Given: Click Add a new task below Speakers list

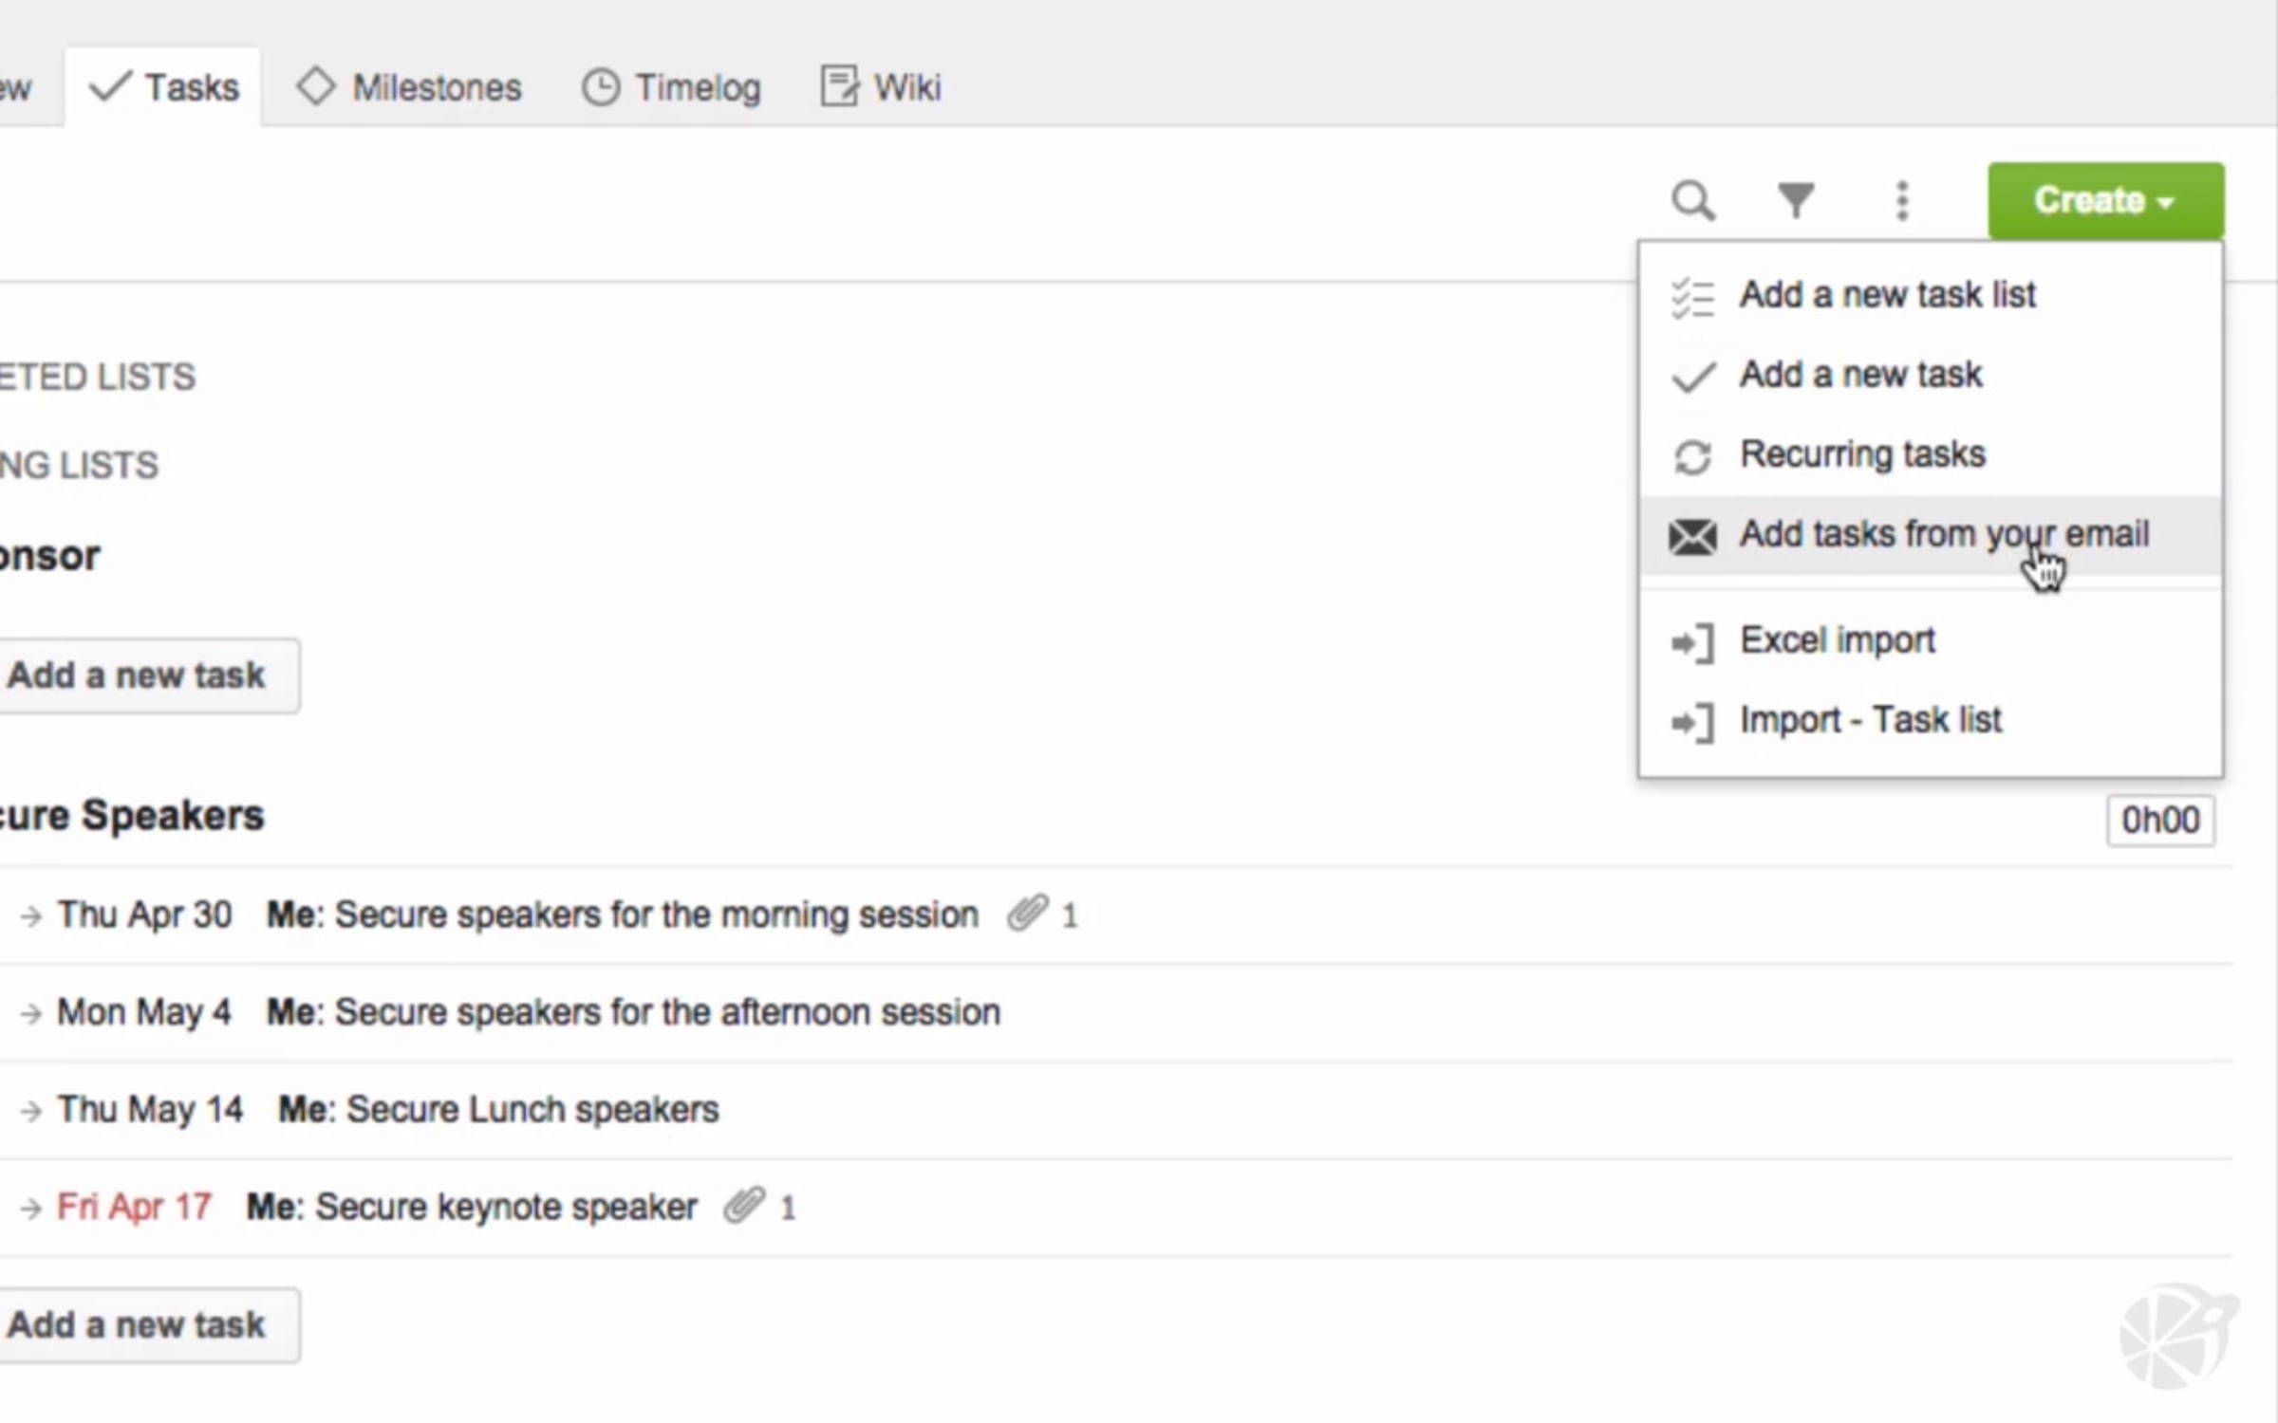Looking at the screenshot, I should coord(138,1324).
